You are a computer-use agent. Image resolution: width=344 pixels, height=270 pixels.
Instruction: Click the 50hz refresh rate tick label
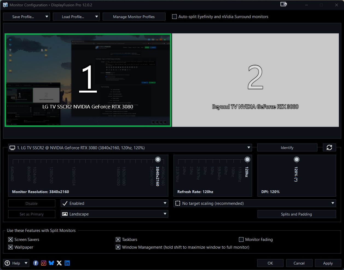pos(212,171)
